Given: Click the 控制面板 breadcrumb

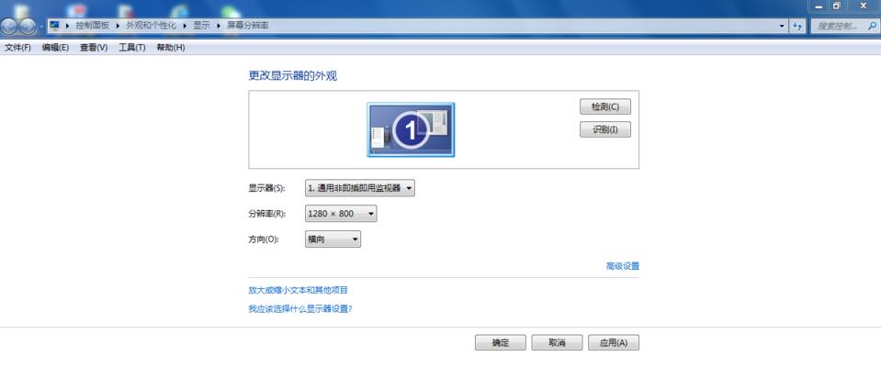Looking at the screenshot, I should click(x=92, y=26).
